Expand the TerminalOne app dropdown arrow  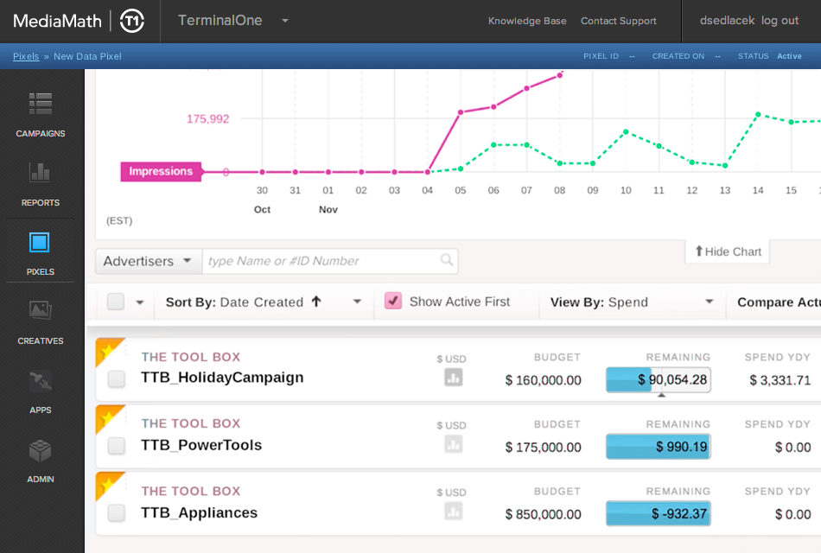click(x=285, y=21)
